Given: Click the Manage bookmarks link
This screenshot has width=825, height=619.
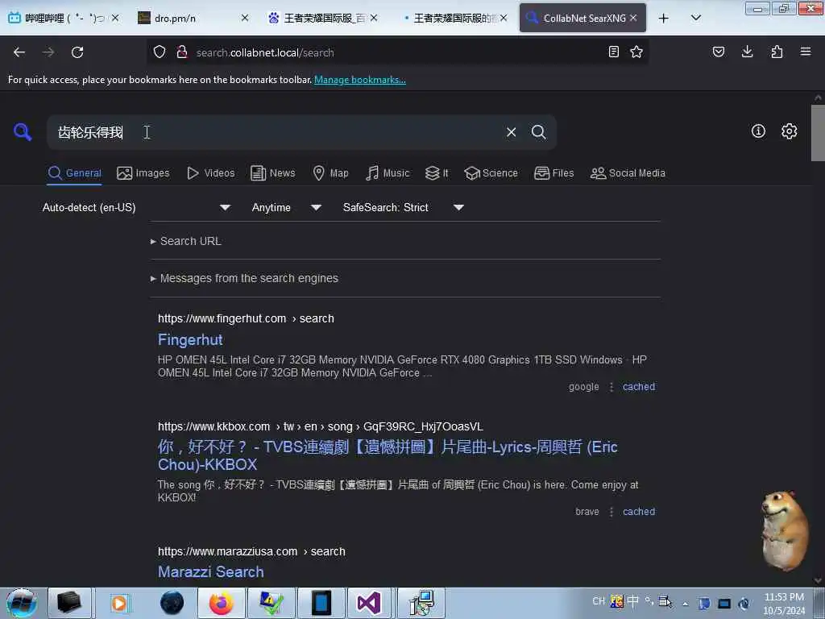Looking at the screenshot, I should tap(360, 80).
